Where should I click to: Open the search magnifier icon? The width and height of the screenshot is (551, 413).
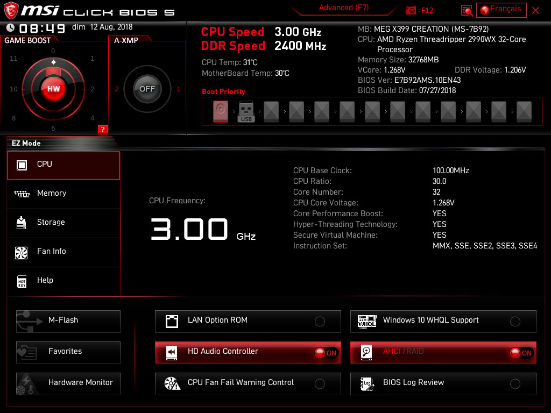coord(467,10)
